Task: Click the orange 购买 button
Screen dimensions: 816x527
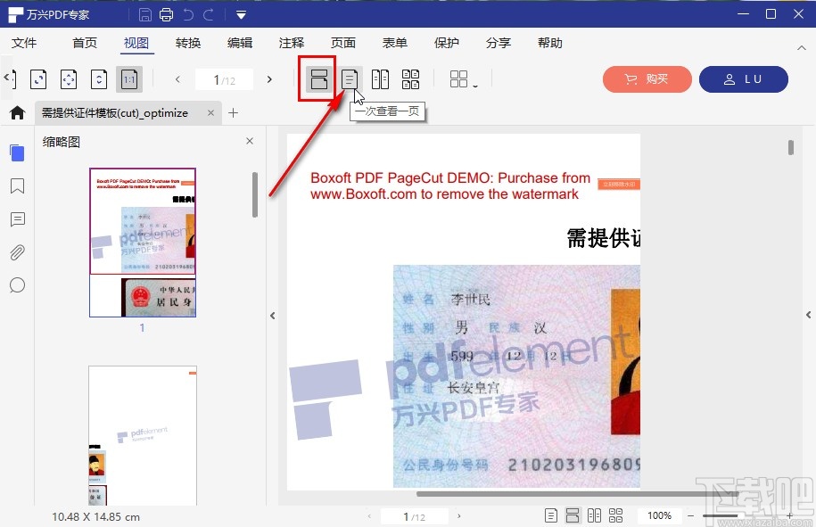Action: point(647,79)
